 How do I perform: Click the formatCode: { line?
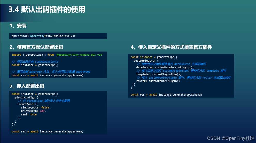click(28, 104)
